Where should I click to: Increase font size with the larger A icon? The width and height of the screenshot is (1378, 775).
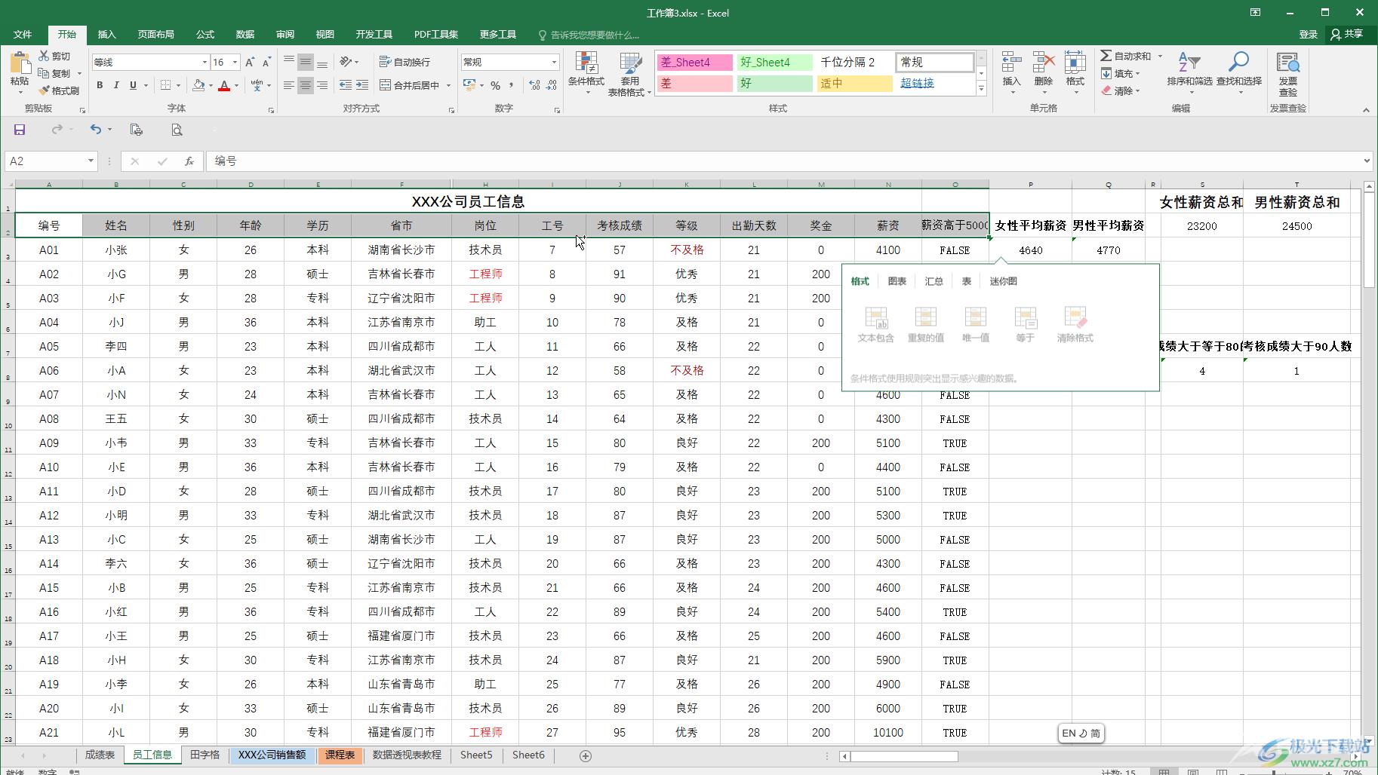click(250, 62)
